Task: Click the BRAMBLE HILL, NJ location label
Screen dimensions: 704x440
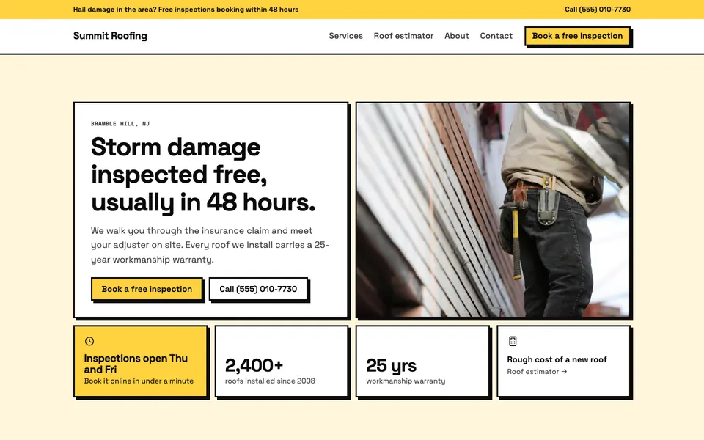Action: coord(120,123)
